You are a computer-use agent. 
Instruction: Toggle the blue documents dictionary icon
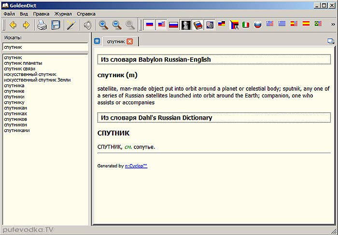210,25
